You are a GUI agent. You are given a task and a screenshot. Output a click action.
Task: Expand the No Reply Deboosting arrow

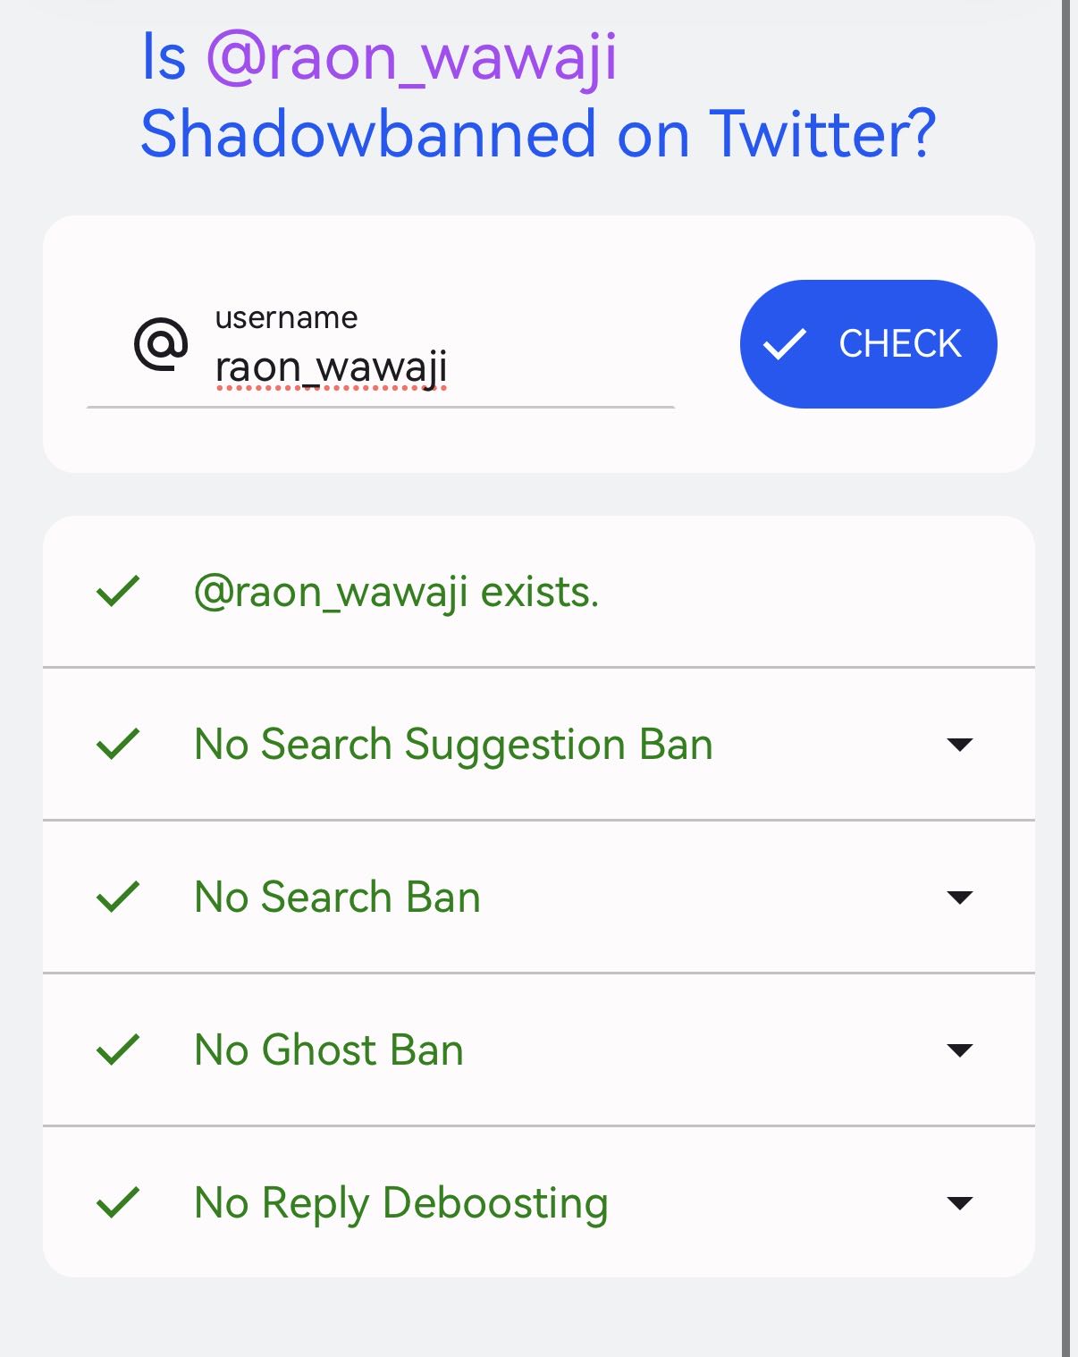[x=959, y=1203]
